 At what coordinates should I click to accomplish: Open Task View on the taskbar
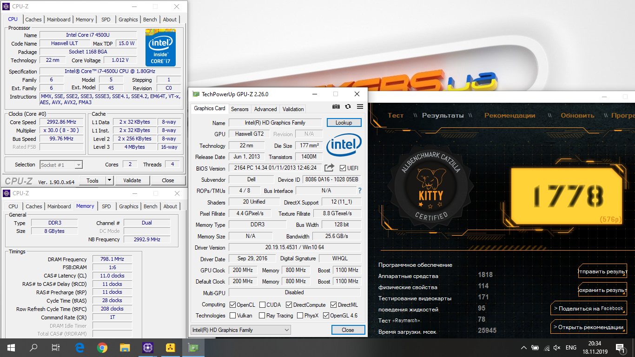(56, 347)
